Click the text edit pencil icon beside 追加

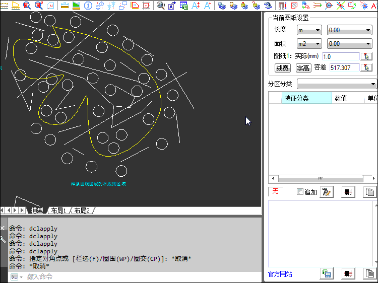coord(326,192)
